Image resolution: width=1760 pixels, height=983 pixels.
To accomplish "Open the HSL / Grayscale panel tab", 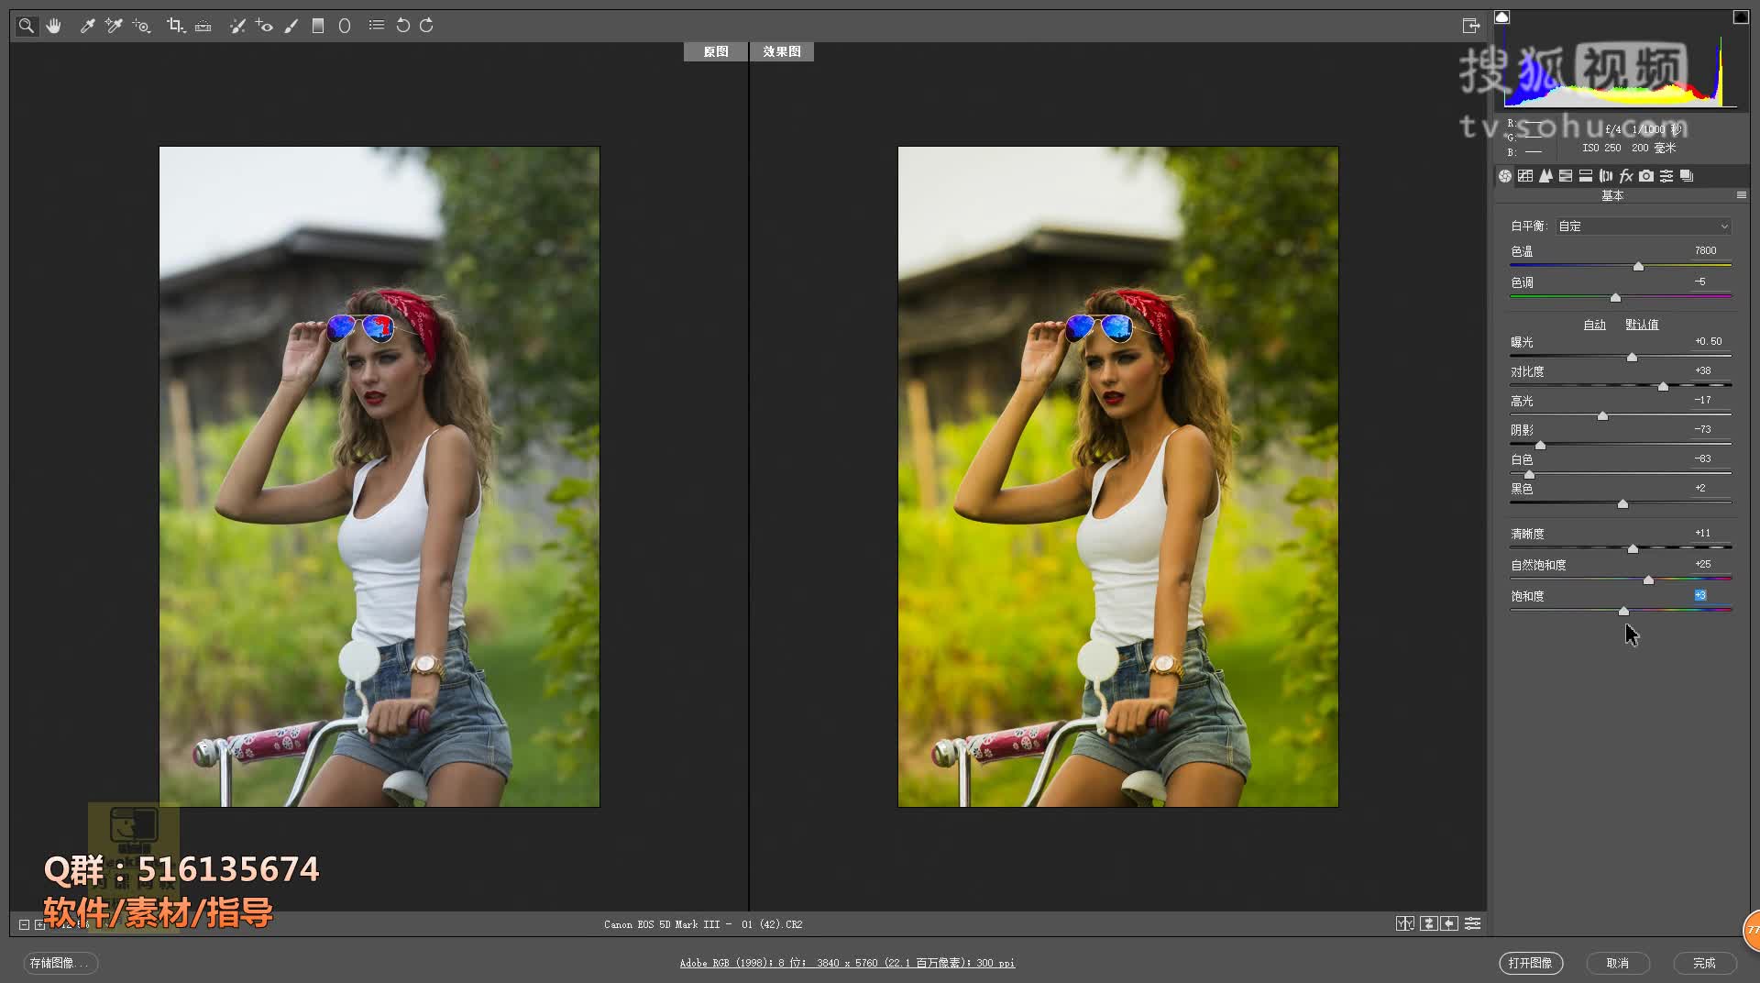I will click(1566, 176).
